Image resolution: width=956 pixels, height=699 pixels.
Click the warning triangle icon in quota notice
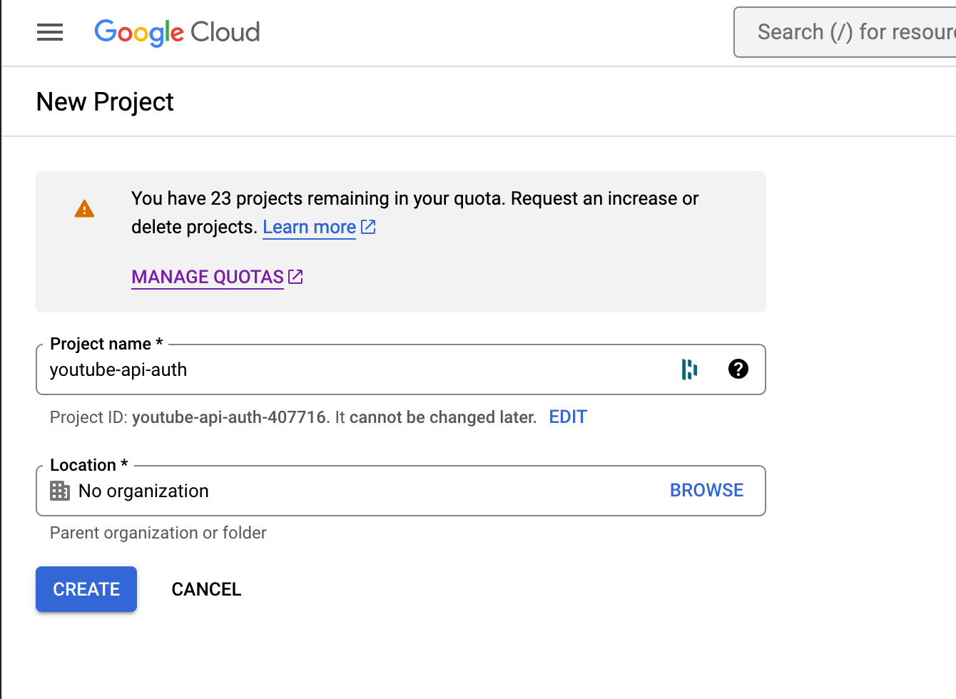pyautogui.click(x=84, y=208)
